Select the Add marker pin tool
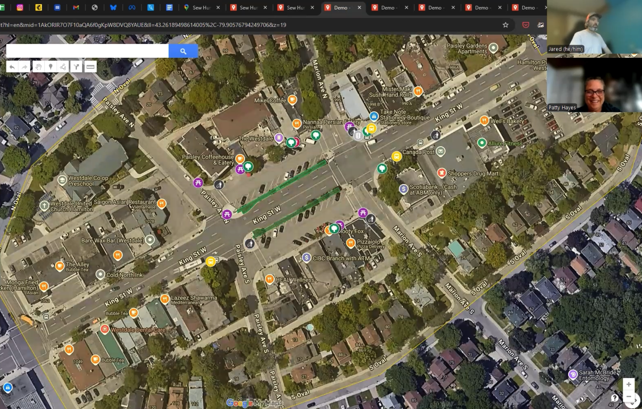Viewport: 642px width, 409px height. [x=51, y=67]
